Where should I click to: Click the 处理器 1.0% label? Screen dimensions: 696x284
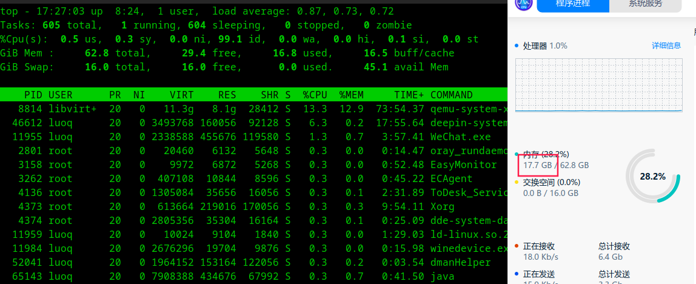545,46
